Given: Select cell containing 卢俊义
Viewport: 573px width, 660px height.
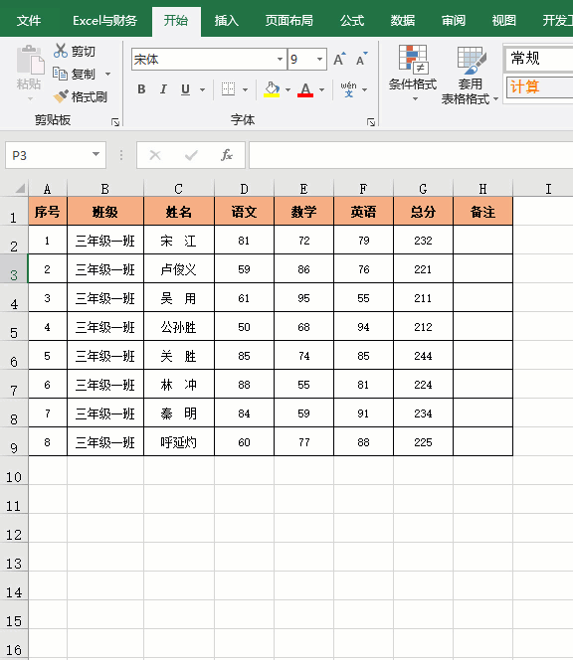Looking at the screenshot, I should click(x=179, y=269).
